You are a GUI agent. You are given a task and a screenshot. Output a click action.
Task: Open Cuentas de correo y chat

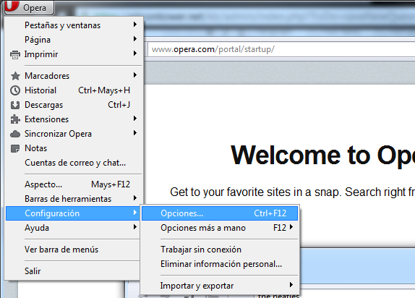[x=74, y=163]
